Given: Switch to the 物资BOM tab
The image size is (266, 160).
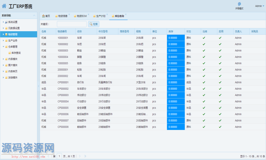Looking at the screenshot, I should pos(80,16).
